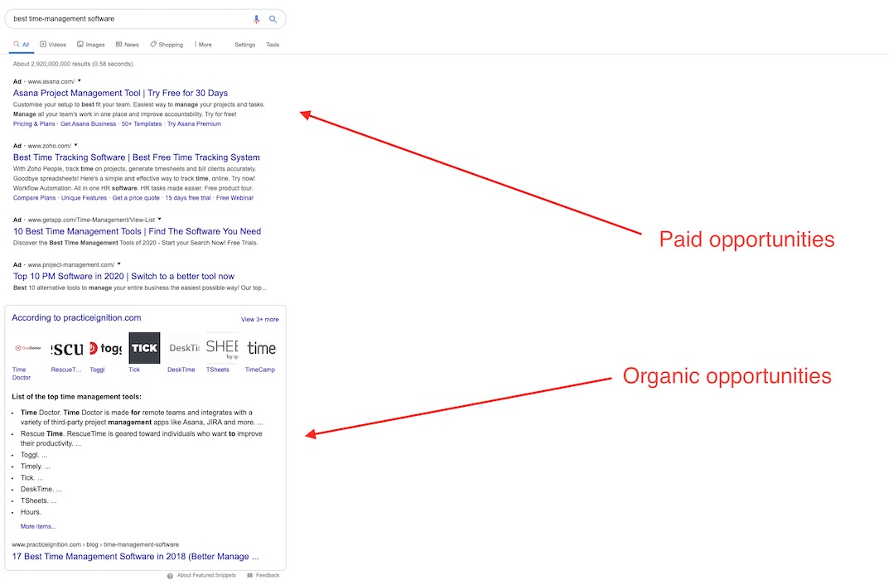This screenshot has width=889, height=585.
Task: Click the 'Hours.' list entry
Action: [31, 512]
